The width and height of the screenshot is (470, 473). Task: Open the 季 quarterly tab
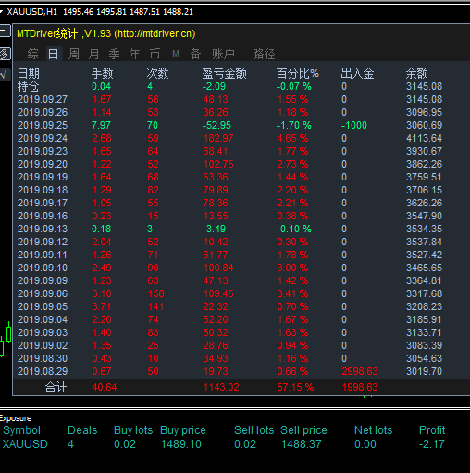(115, 54)
